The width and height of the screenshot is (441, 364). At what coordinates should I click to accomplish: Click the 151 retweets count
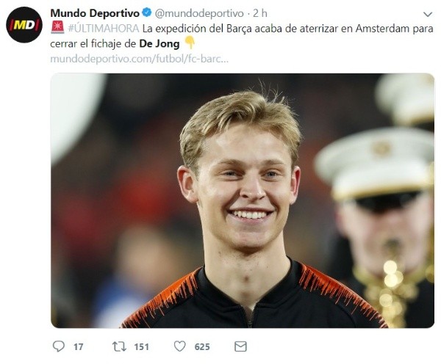click(x=141, y=347)
